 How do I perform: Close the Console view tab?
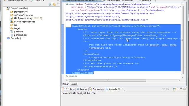pos(119,89)
